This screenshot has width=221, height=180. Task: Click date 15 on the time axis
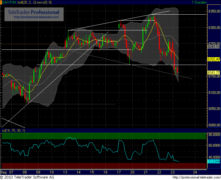(x=92, y=172)
